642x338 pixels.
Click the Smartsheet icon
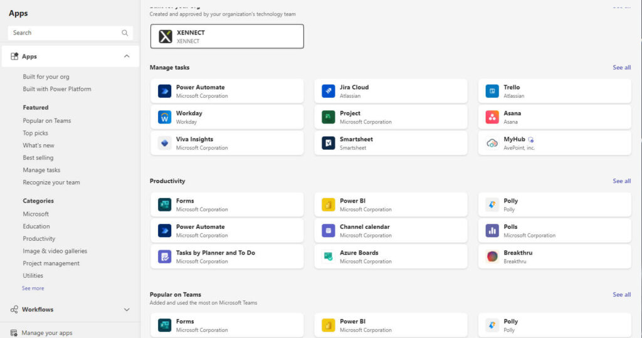(329, 143)
